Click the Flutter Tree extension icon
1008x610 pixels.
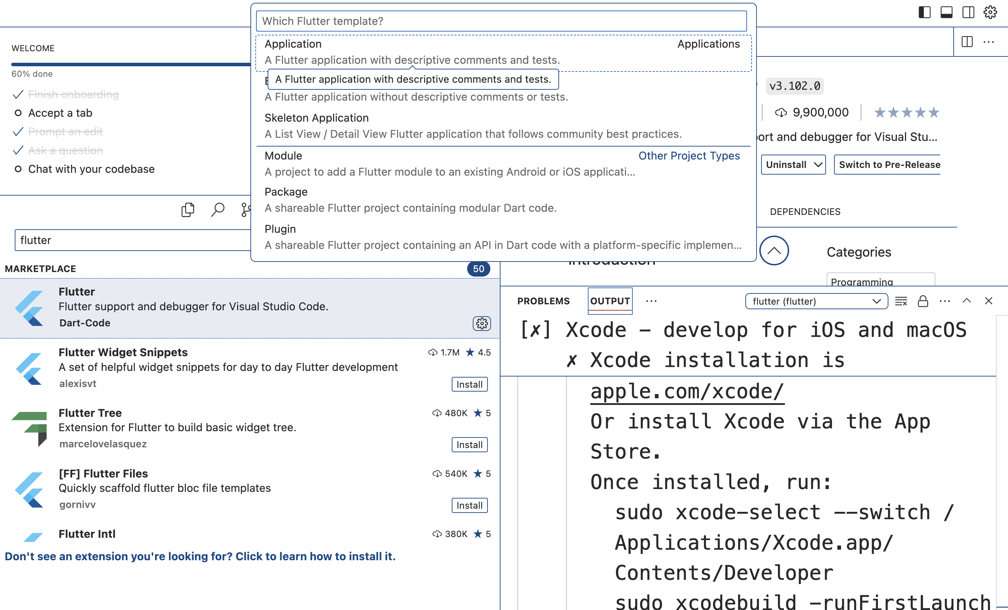coord(29,429)
